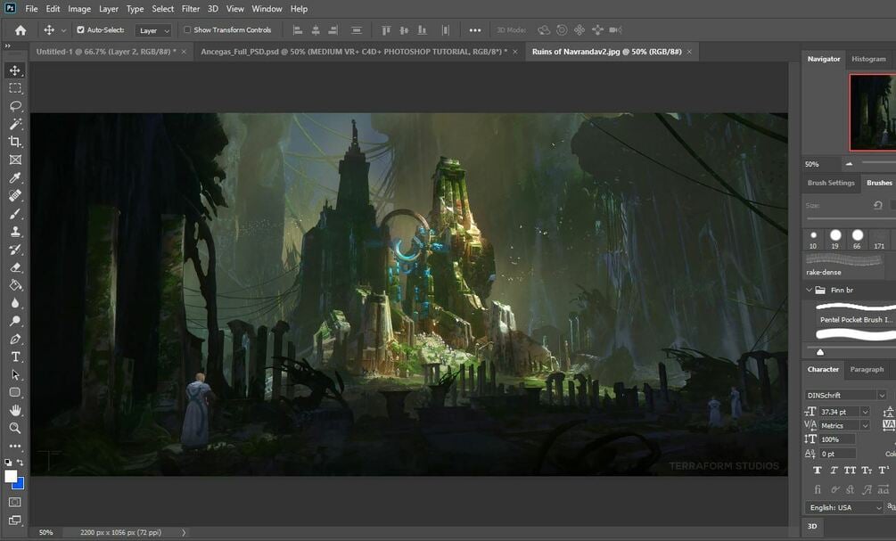Screen dimensions: 896x541
Task: Select the Paint Bucket tool
Action: (15, 285)
